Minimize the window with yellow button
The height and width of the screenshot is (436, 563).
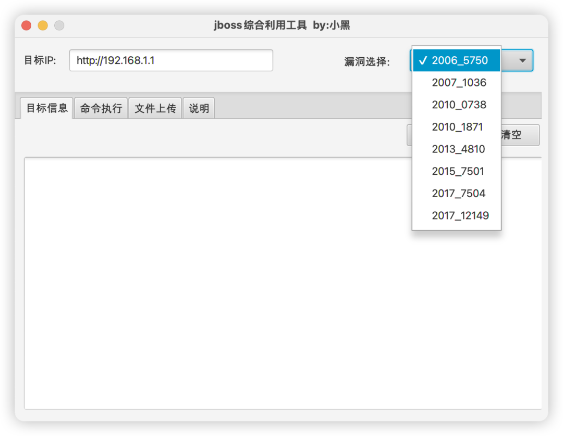[43, 25]
